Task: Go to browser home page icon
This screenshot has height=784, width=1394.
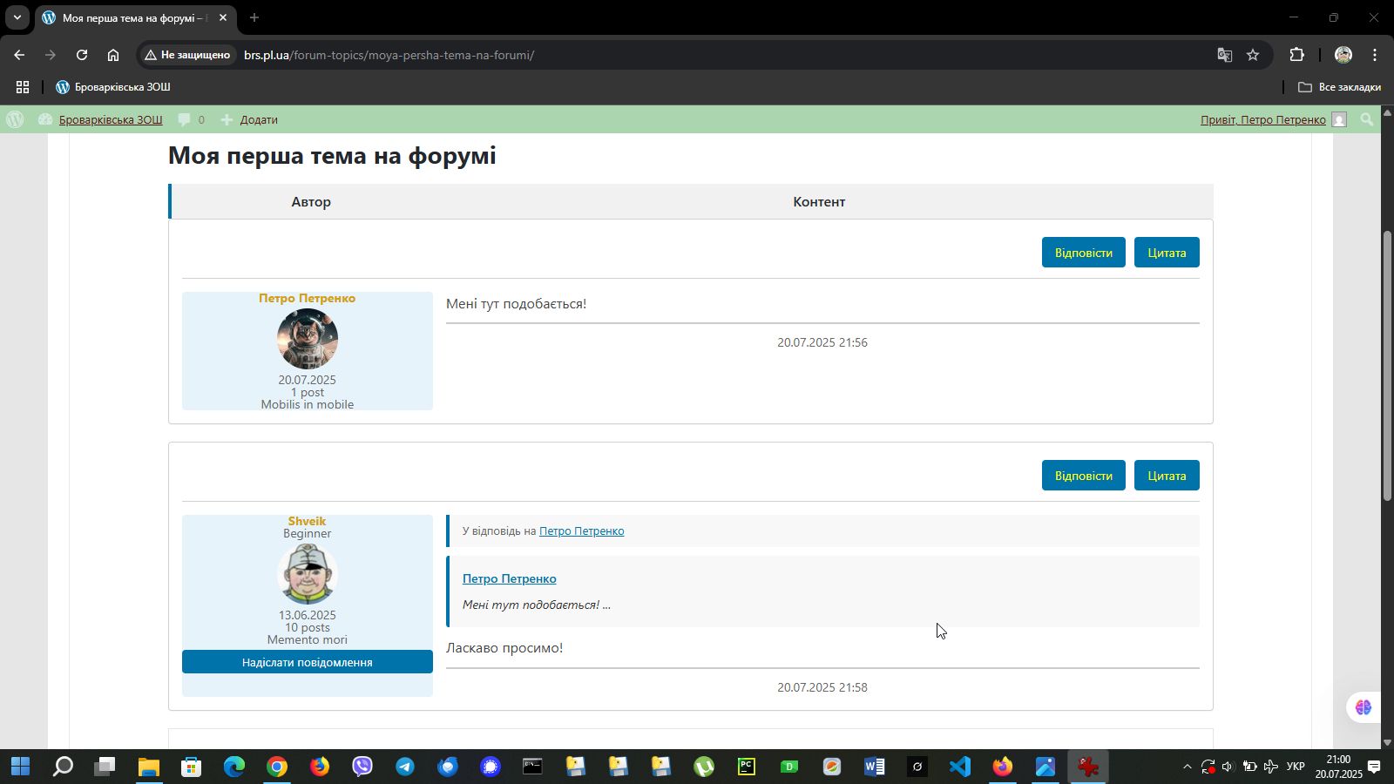Action: (113, 55)
